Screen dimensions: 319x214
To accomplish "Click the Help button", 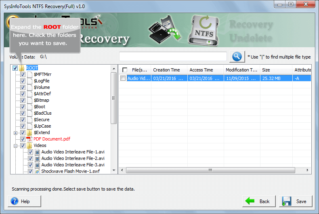I will coord(24,201).
